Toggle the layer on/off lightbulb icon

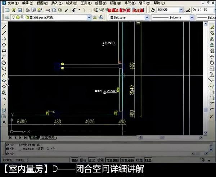14,17
